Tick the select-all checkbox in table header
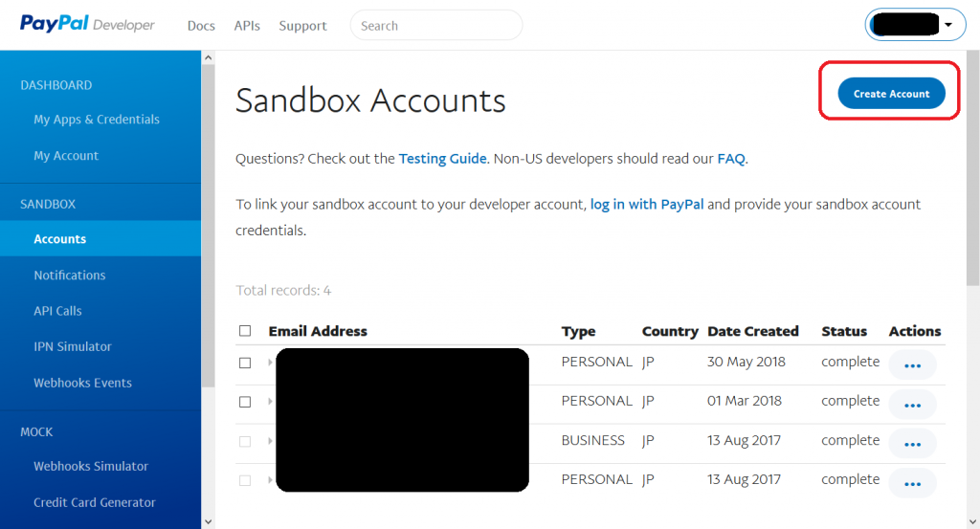Screen dimensions: 980x529 click(245, 331)
